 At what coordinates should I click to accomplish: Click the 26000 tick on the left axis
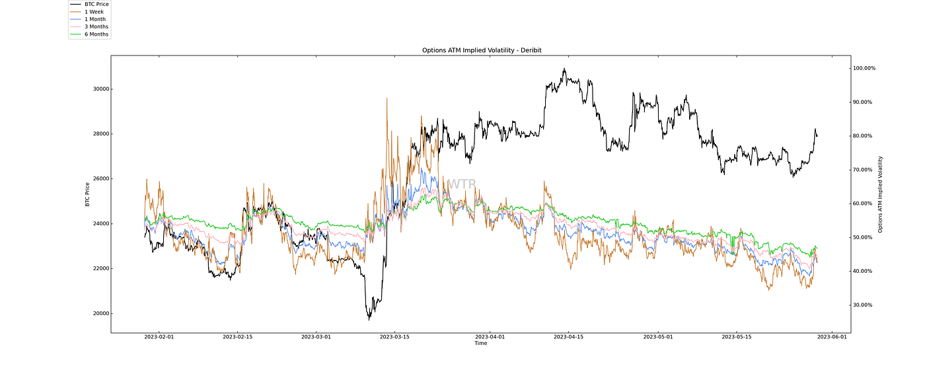pyautogui.click(x=100, y=179)
